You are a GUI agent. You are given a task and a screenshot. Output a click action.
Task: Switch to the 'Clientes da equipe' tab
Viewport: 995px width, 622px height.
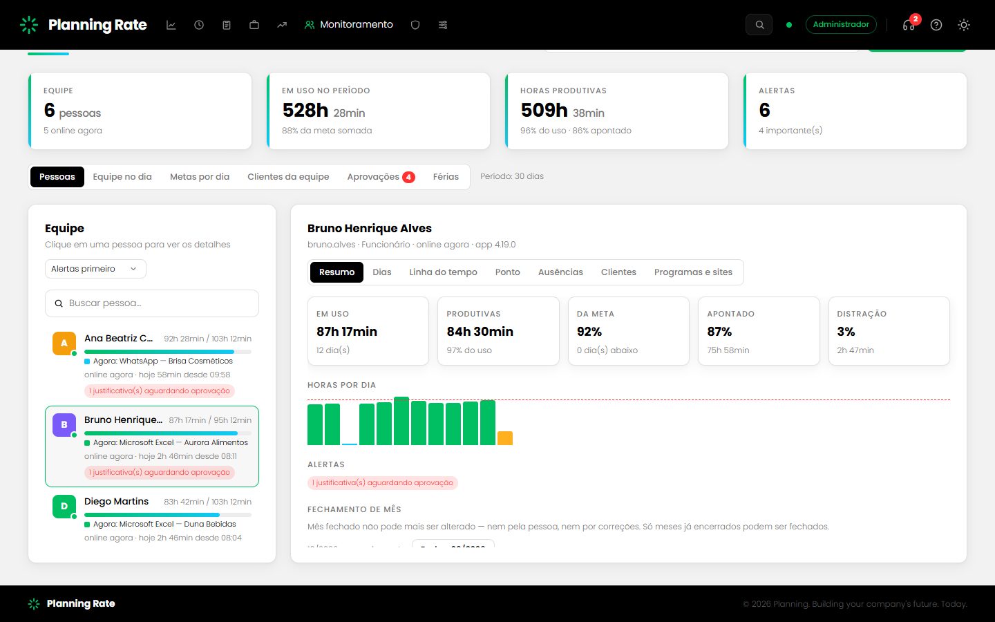(288, 177)
